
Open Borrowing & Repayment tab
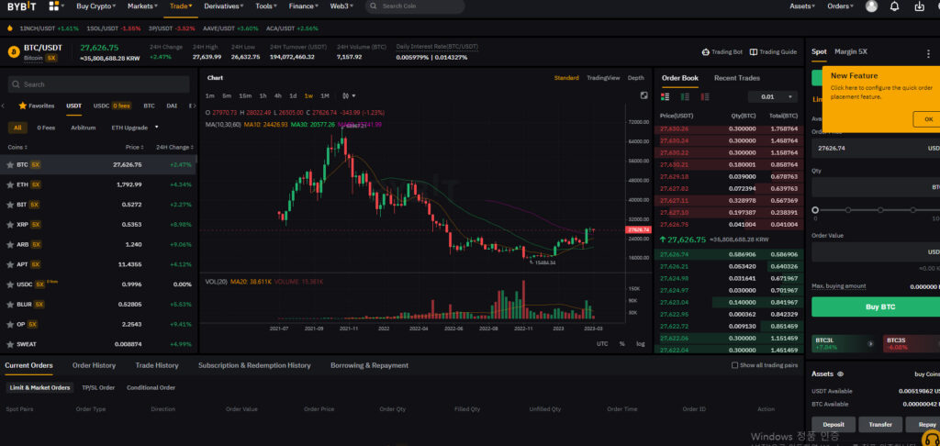click(x=369, y=365)
